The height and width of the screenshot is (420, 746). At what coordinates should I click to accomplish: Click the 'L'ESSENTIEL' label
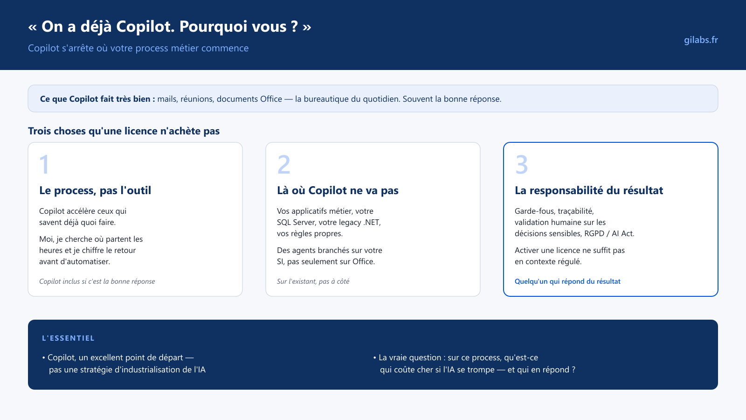coord(68,338)
